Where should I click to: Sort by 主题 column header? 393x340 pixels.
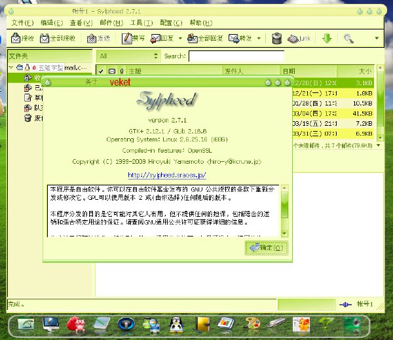174,71
